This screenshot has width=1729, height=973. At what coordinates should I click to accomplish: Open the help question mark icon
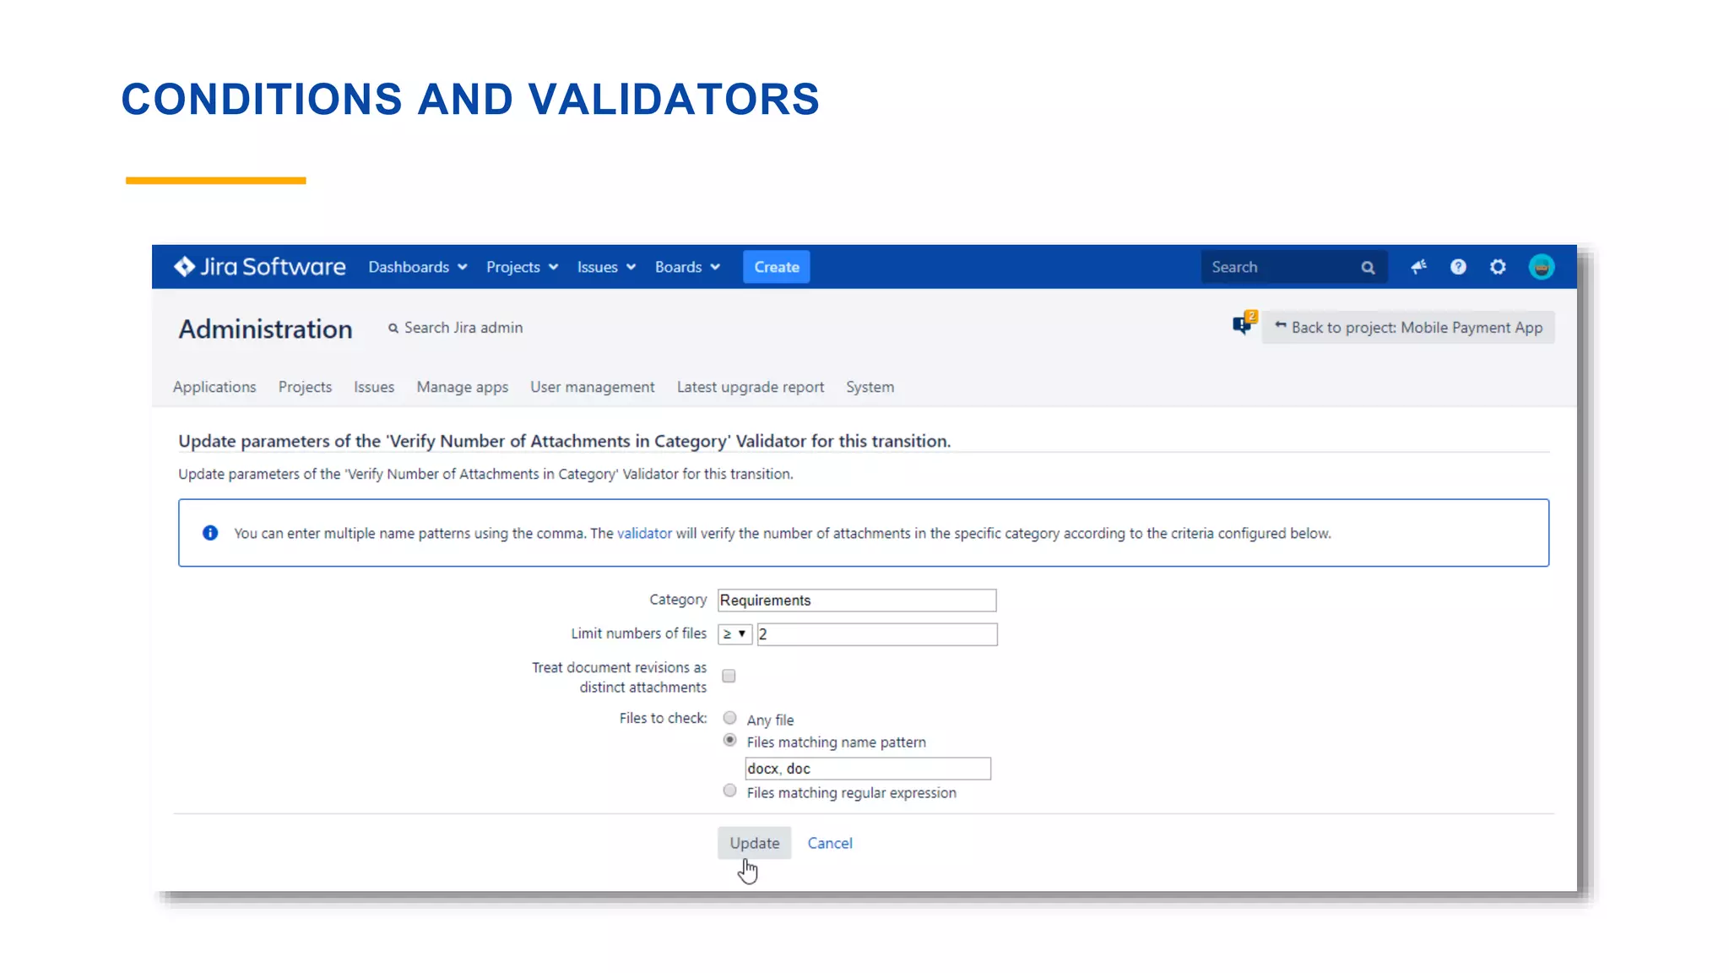[1458, 267]
